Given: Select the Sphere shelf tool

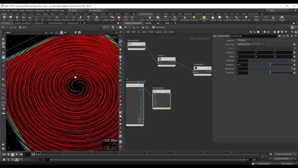Looking at the screenshot, I should click(x=11, y=18).
